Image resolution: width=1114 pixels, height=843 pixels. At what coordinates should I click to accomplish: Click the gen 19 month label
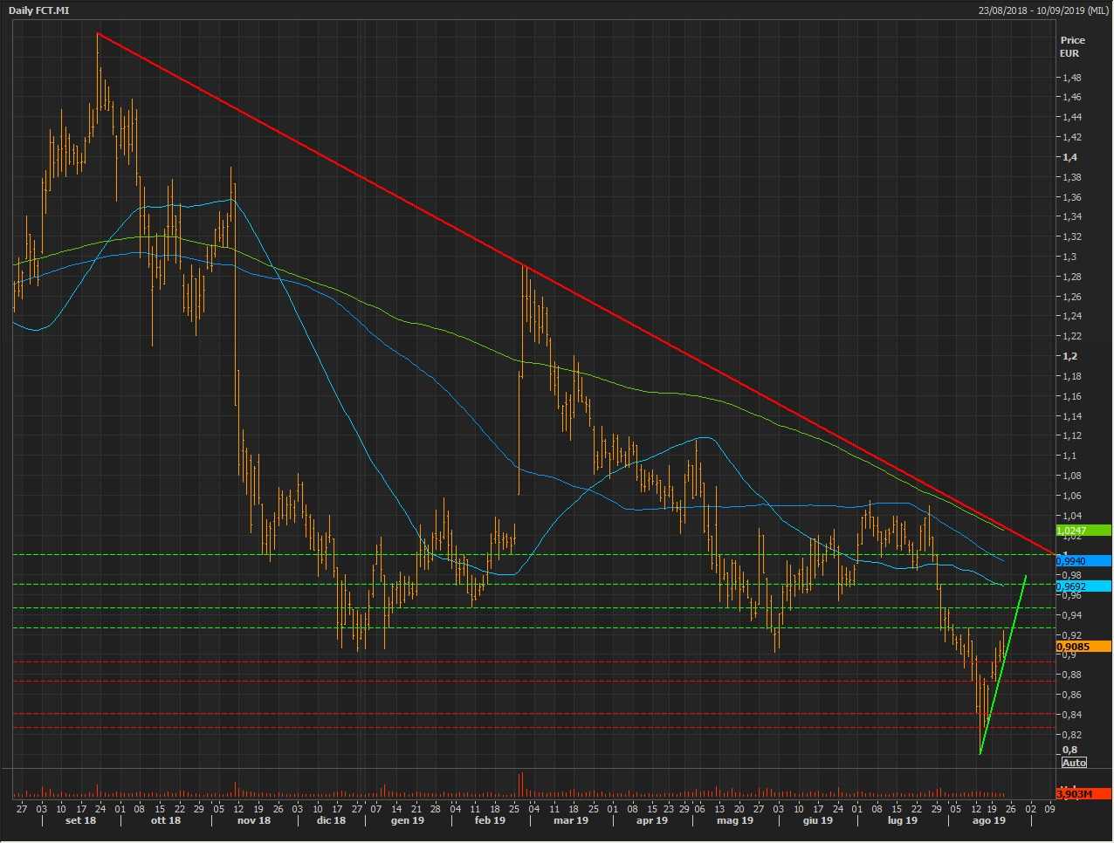(408, 820)
